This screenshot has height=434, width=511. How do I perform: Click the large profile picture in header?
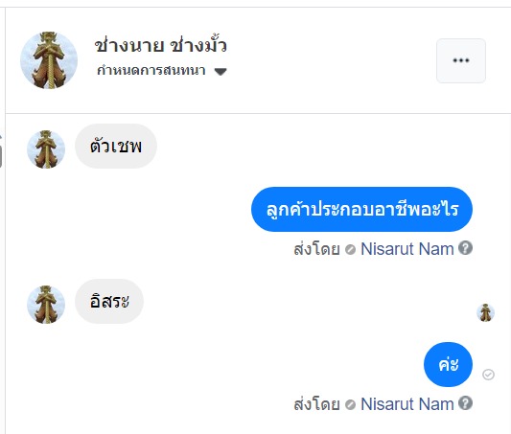click(49, 60)
